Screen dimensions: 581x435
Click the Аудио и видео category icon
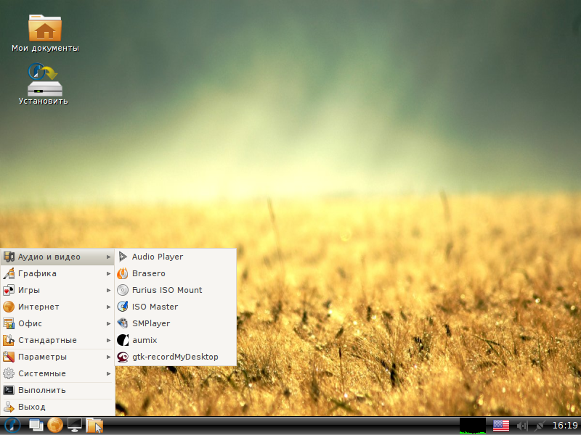9,257
